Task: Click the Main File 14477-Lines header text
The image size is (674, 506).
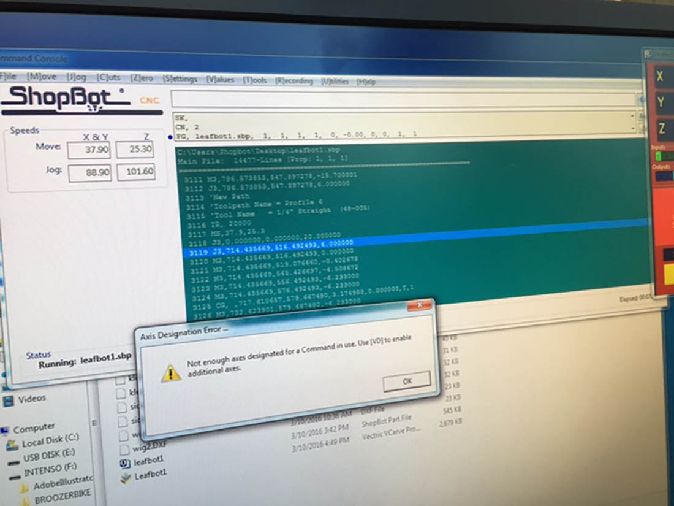Action: (x=263, y=160)
